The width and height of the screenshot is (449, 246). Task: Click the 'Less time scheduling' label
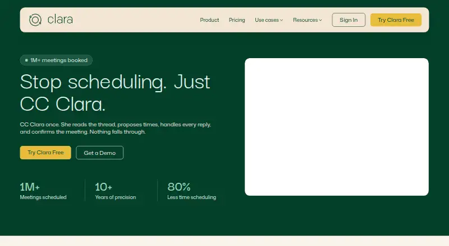point(192,197)
